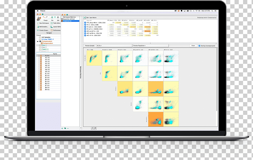
Task: Open the FlowJo menu in menu bar
Action: pyautogui.click(x=43, y=11)
